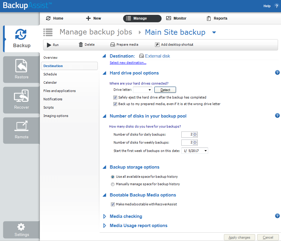Delete the backup job

click(x=87, y=45)
